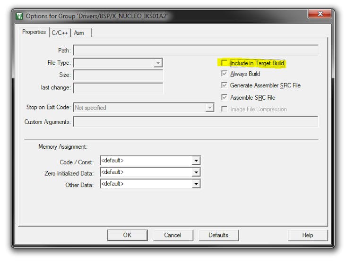The image size is (346, 262).
Task: Open the Code / Const memory dropdown
Action: pyautogui.click(x=196, y=161)
